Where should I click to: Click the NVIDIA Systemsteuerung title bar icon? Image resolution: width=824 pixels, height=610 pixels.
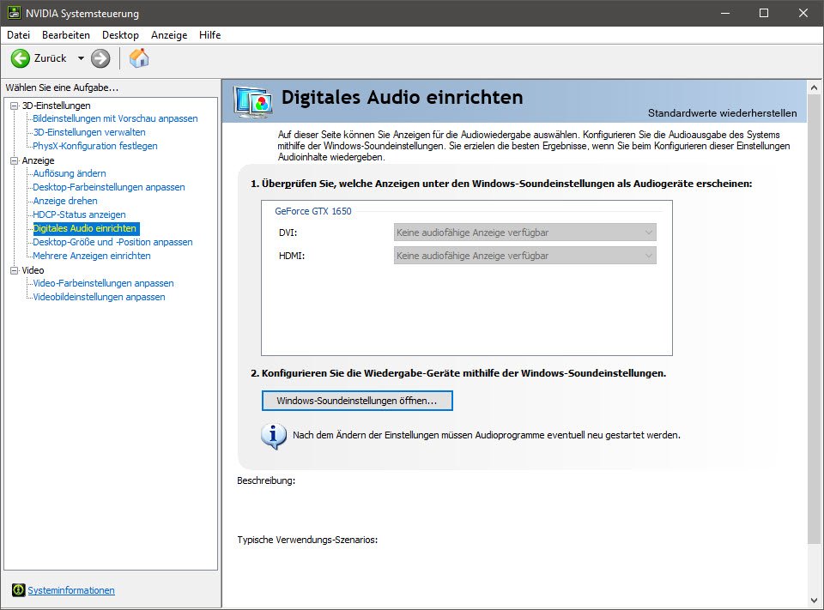coord(15,13)
